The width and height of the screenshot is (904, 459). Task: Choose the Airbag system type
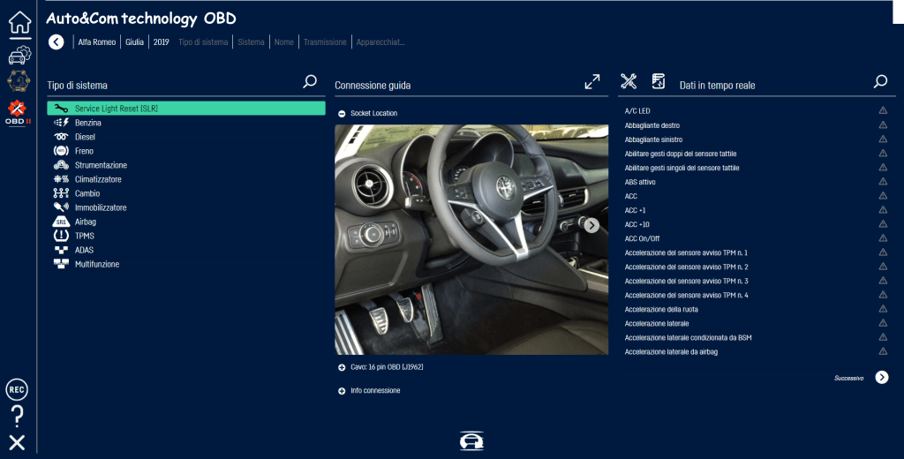coord(87,222)
